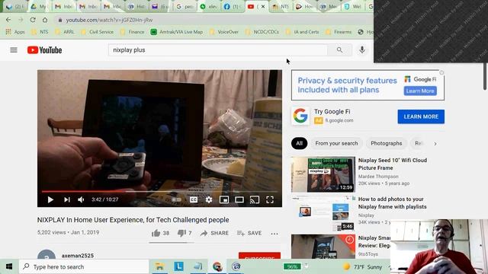Dislike the video with thumbs-down icon

[x=181, y=233]
